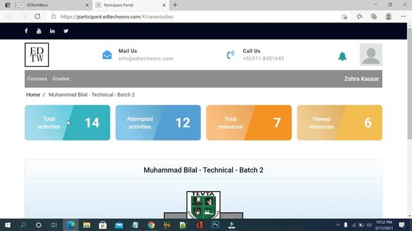
Task: Close the Participant Portal tab
Action: pos(164,5)
